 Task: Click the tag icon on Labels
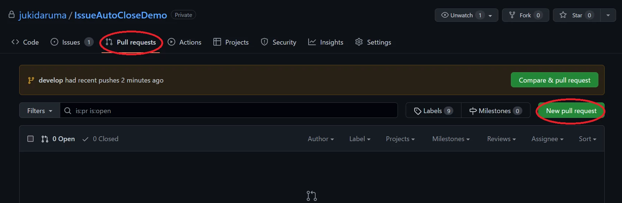tap(417, 111)
